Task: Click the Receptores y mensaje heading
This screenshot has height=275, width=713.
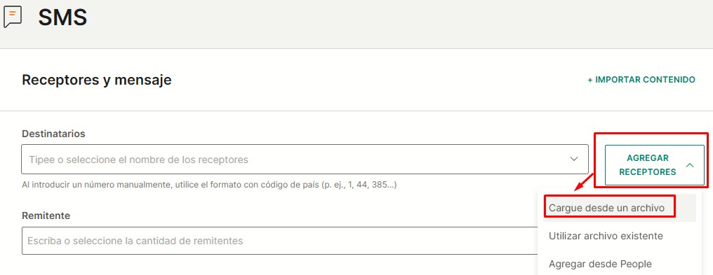Action: pos(96,80)
